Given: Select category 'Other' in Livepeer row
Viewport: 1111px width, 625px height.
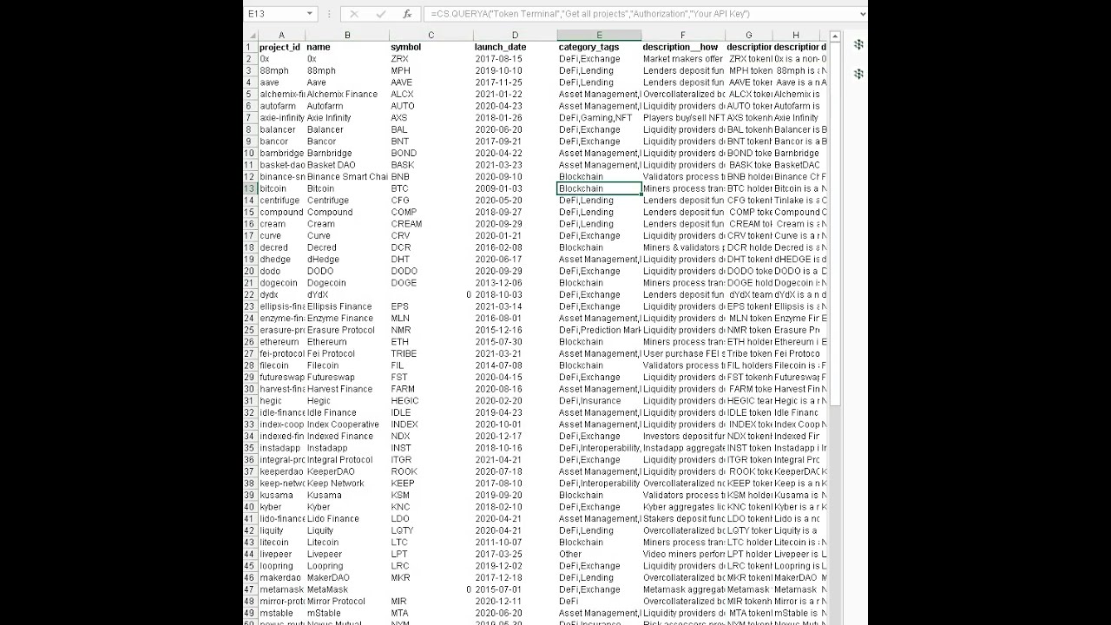Looking at the screenshot, I should coord(599,554).
